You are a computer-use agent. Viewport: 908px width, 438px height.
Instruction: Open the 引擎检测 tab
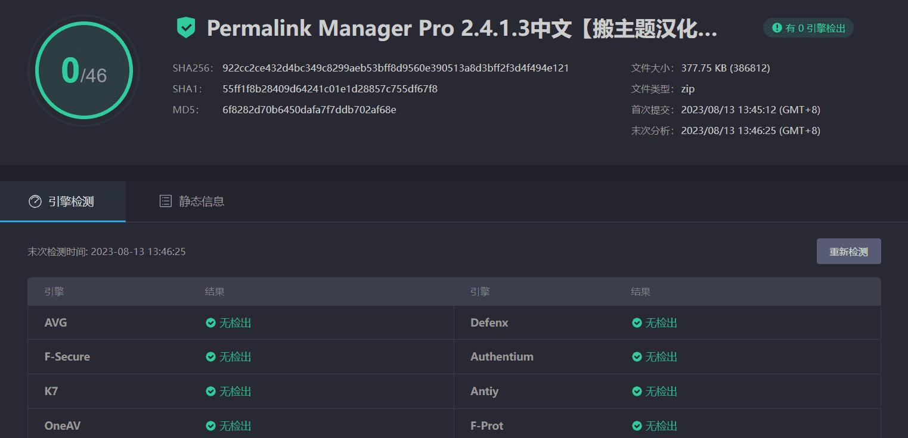(x=63, y=201)
